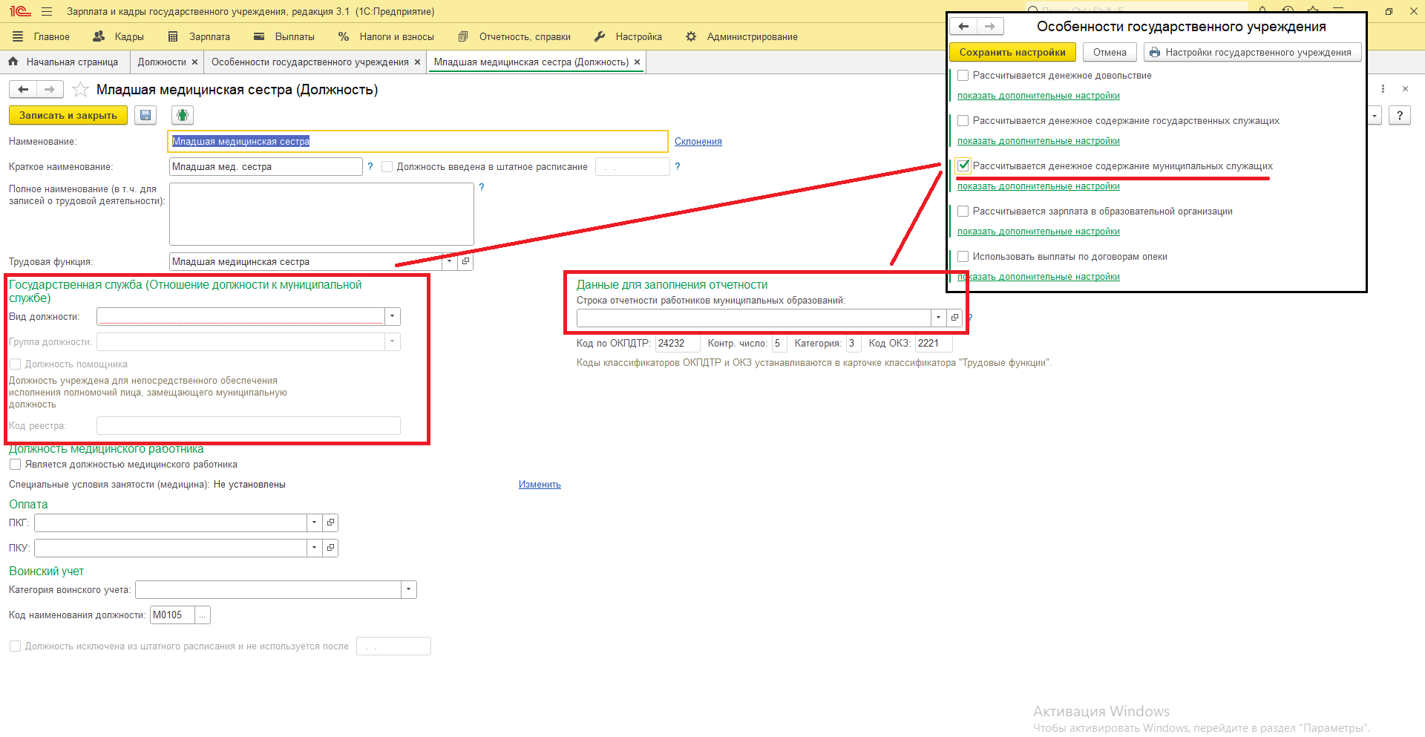
Task: Open help for the Полное наименование field
Action: (x=482, y=187)
